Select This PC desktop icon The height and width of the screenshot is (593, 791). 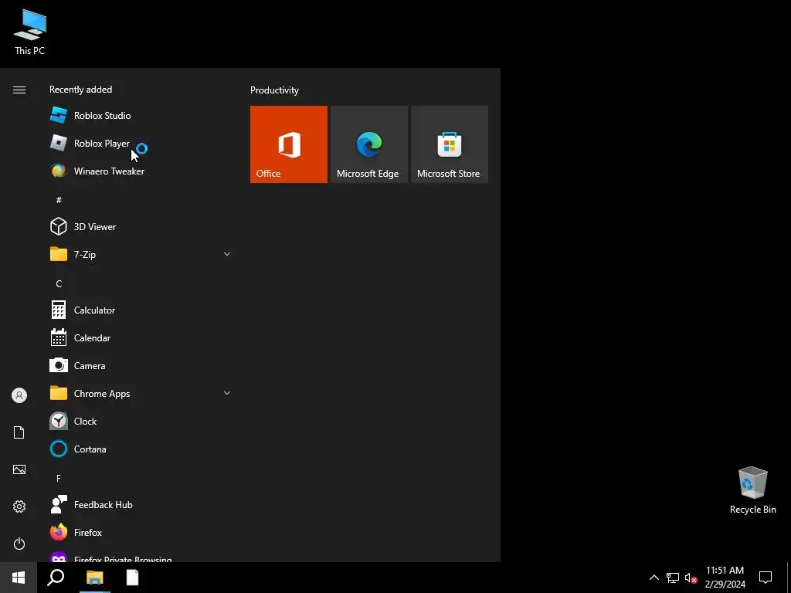pos(30,31)
